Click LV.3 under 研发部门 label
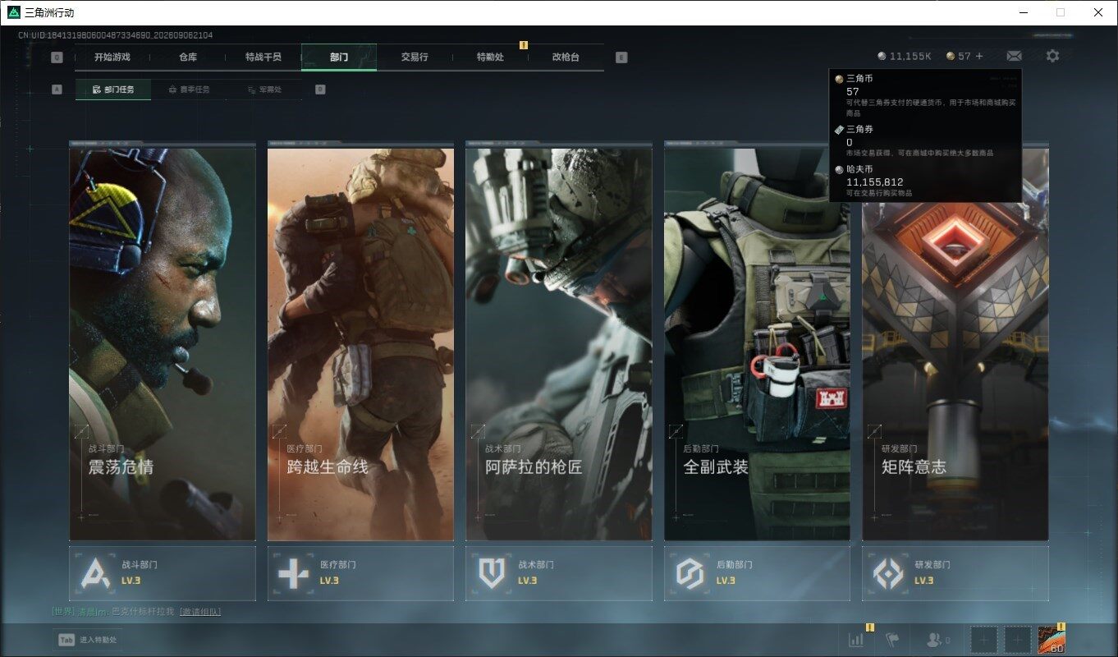 [924, 581]
